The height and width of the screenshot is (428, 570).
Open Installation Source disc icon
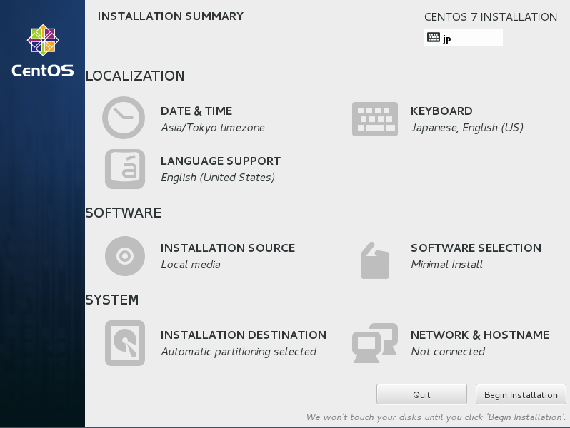click(125, 256)
